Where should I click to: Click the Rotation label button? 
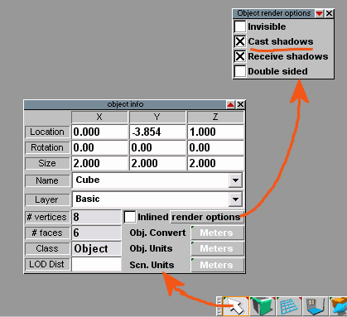[x=47, y=147]
